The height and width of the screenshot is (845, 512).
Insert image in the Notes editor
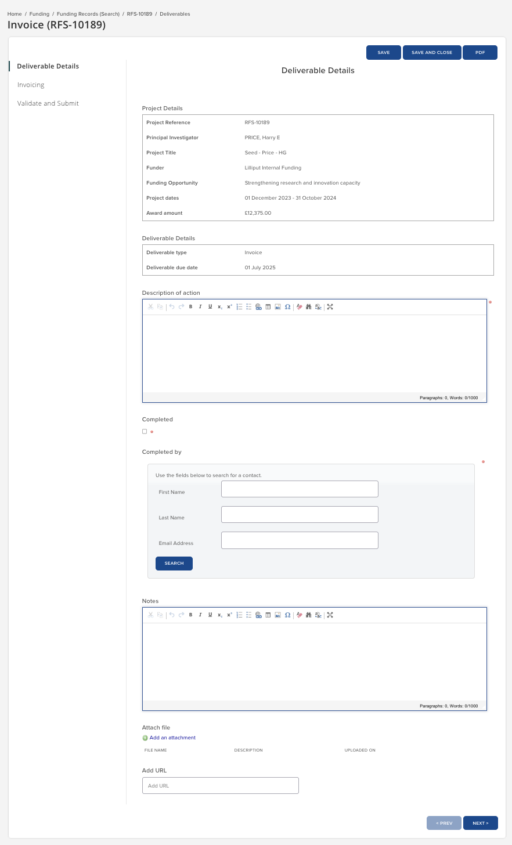(x=277, y=615)
